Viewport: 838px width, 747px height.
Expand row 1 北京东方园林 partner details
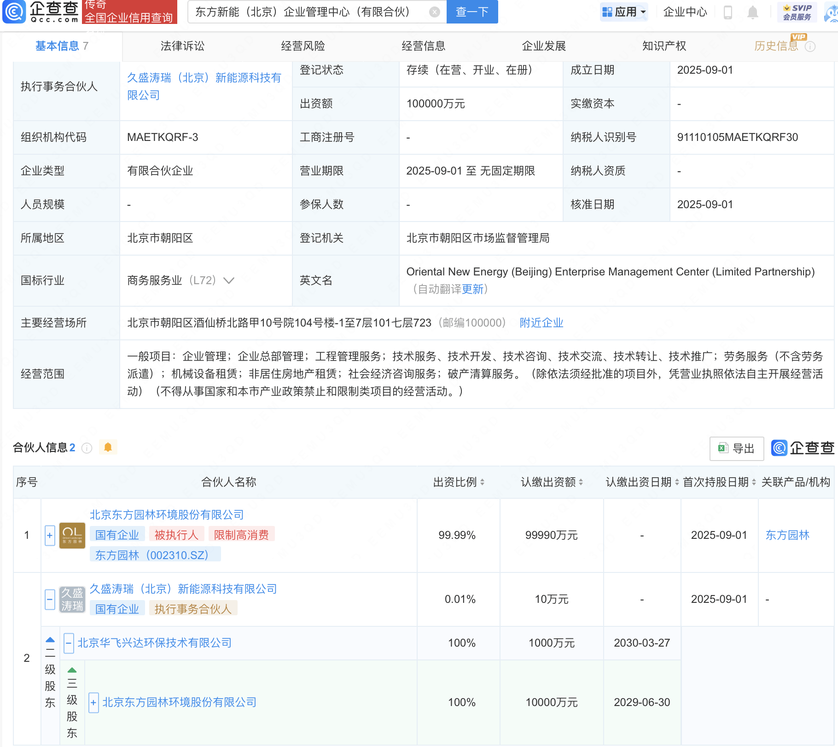[50, 535]
